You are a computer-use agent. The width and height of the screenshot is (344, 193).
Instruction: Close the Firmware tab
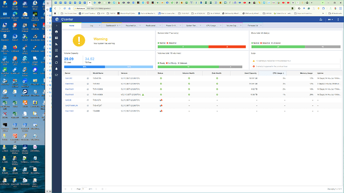261,25
